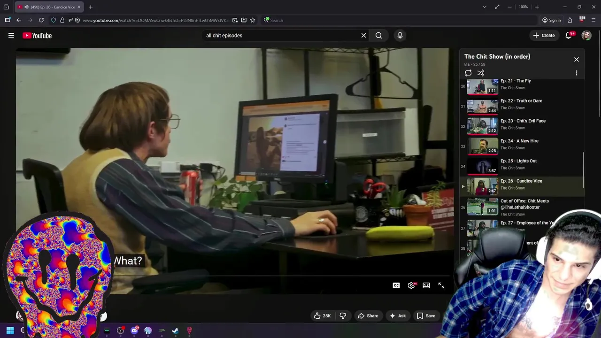Open playlist more options menu

pyautogui.click(x=577, y=73)
